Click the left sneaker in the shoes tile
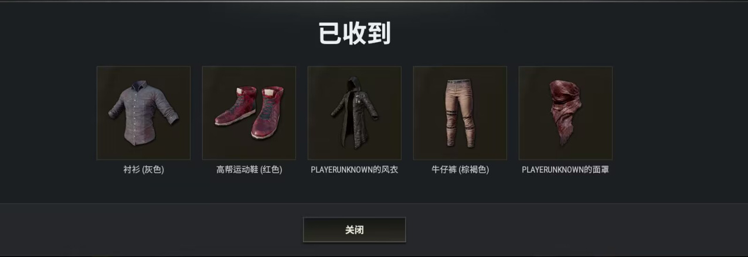The width and height of the screenshot is (748, 257). 234,107
